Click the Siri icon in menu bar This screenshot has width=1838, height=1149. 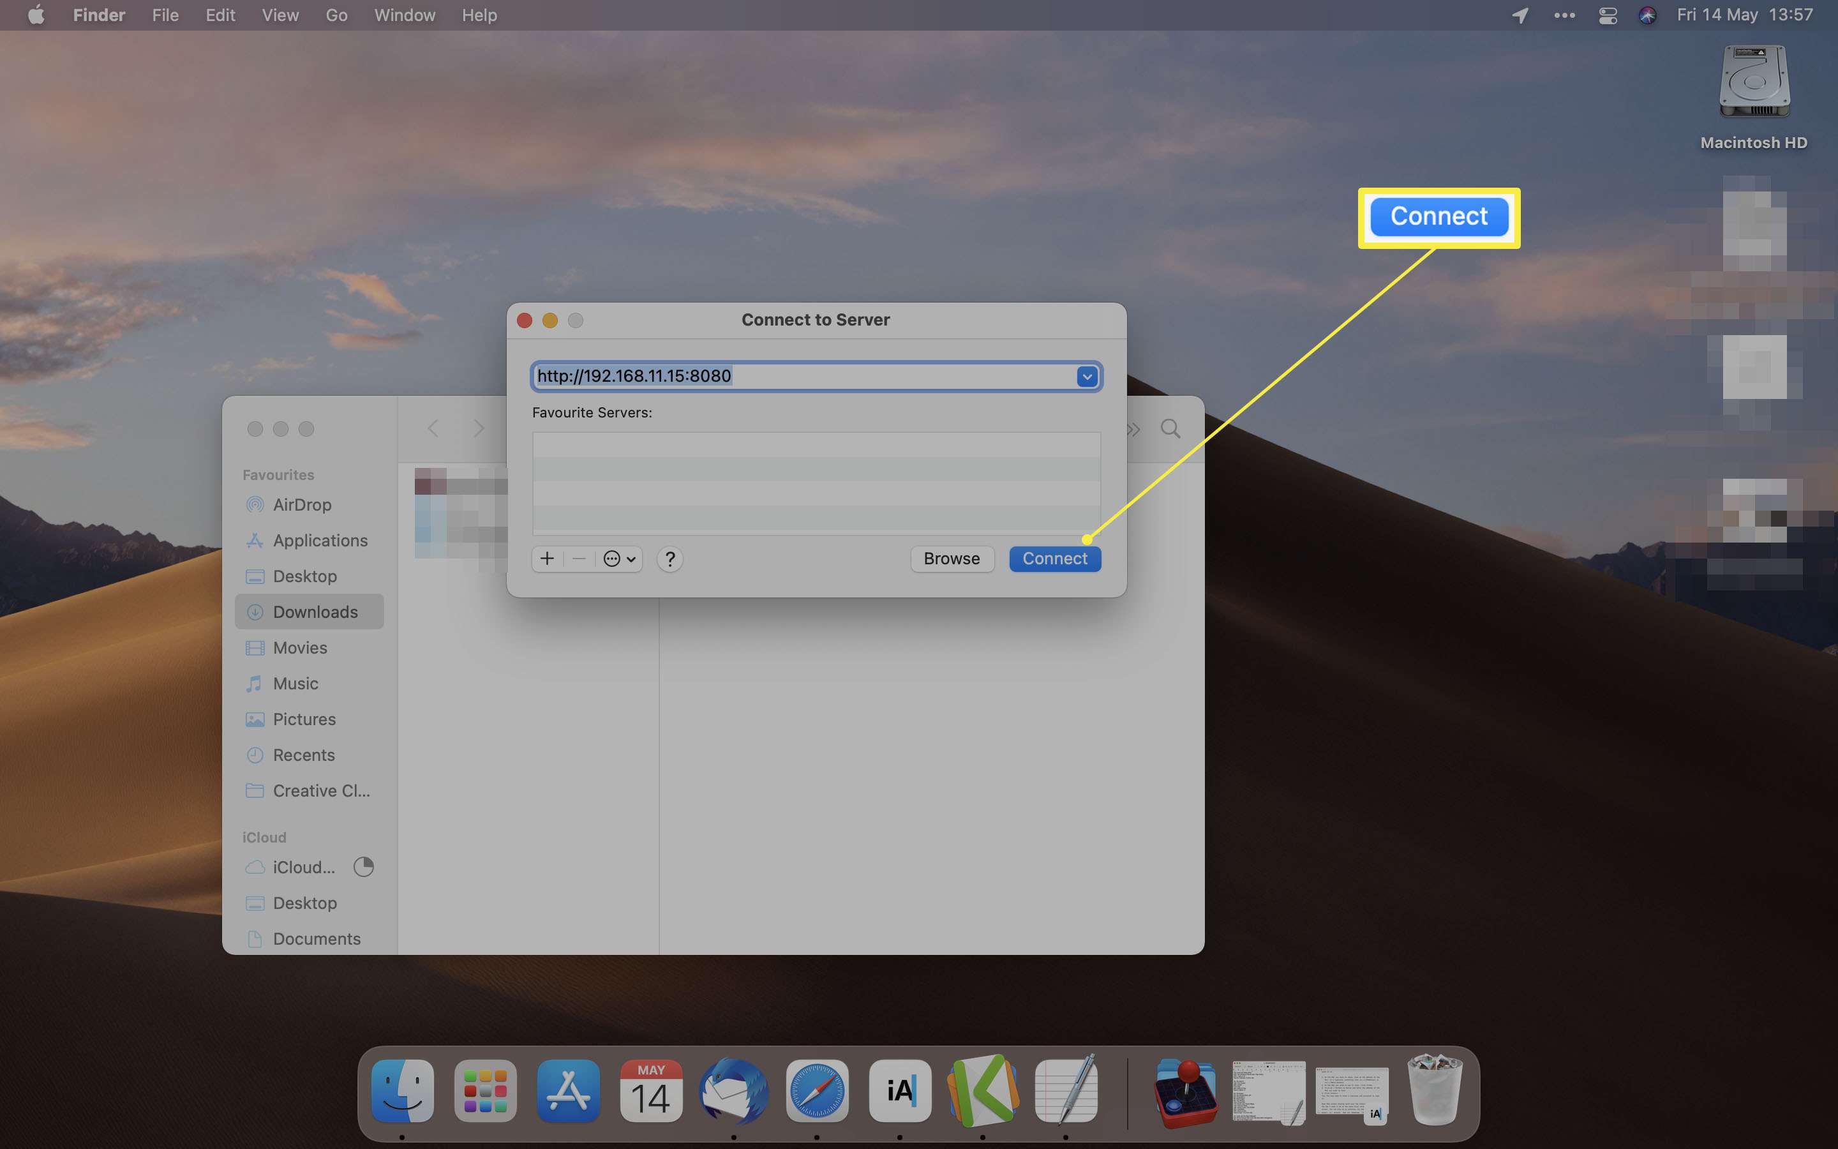(x=1647, y=15)
